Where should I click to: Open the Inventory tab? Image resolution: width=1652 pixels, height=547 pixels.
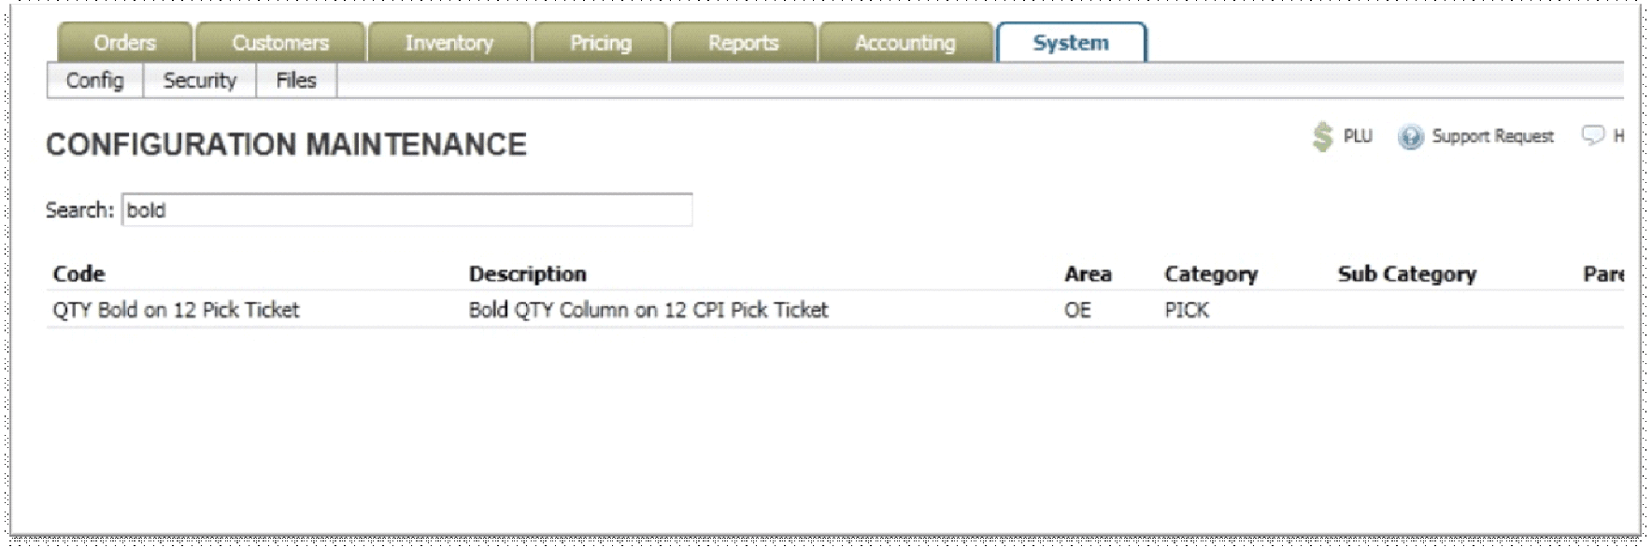(x=449, y=43)
